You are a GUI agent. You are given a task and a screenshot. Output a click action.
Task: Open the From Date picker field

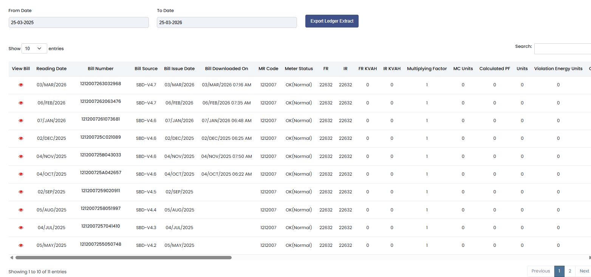tap(79, 23)
